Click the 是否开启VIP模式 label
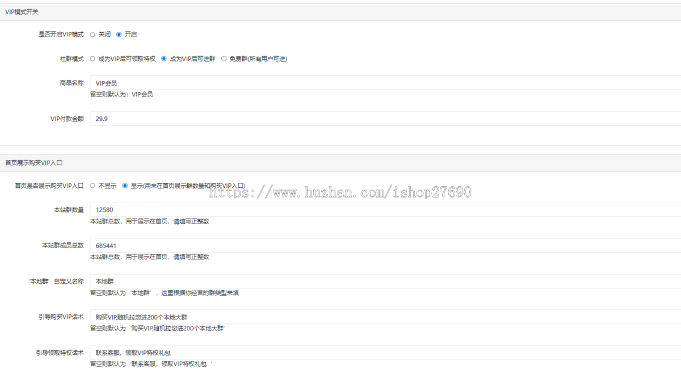681x382 pixels. coord(61,35)
